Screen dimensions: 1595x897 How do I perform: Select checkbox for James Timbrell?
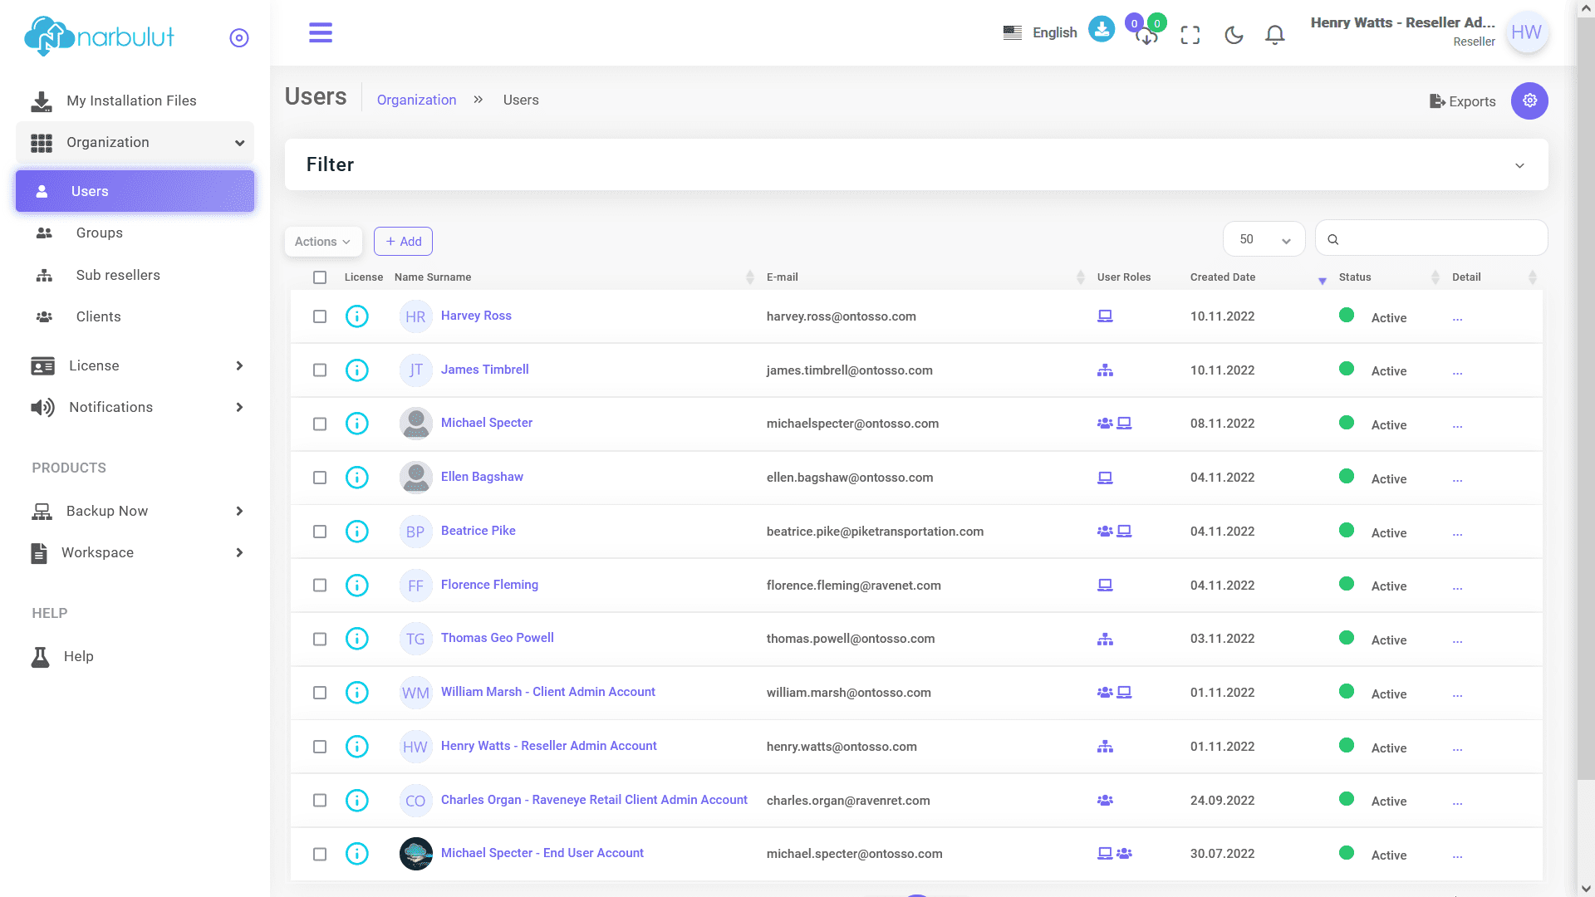click(x=320, y=370)
